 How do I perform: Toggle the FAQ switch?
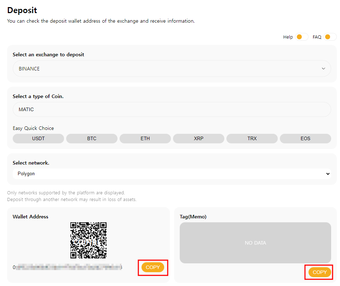click(330, 37)
